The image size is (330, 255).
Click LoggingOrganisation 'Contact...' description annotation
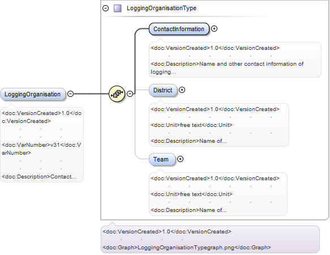39,177
